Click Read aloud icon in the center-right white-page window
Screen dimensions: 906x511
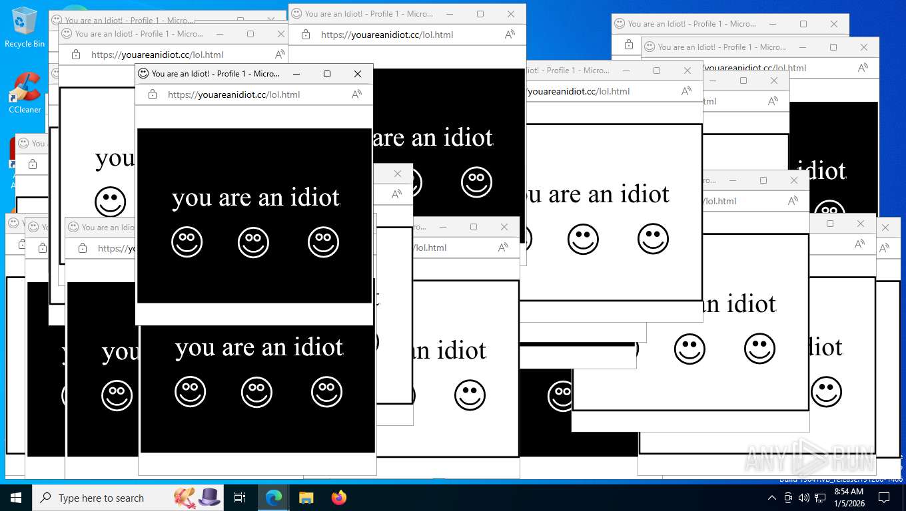686,91
